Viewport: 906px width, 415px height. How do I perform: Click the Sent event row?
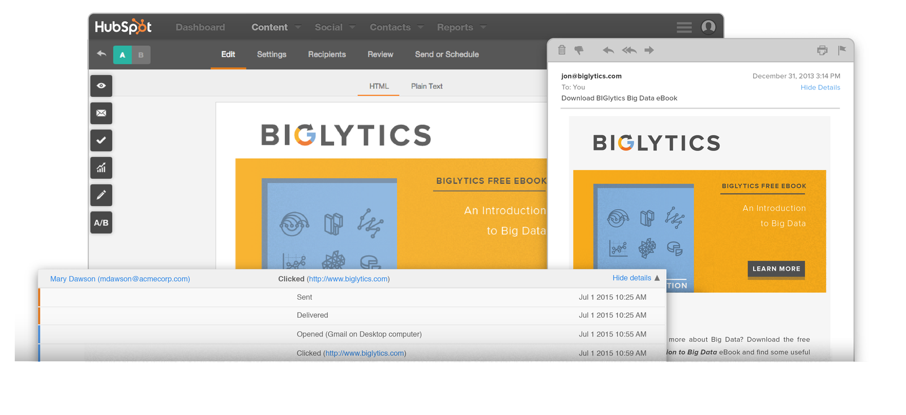pyautogui.click(x=352, y=297)
